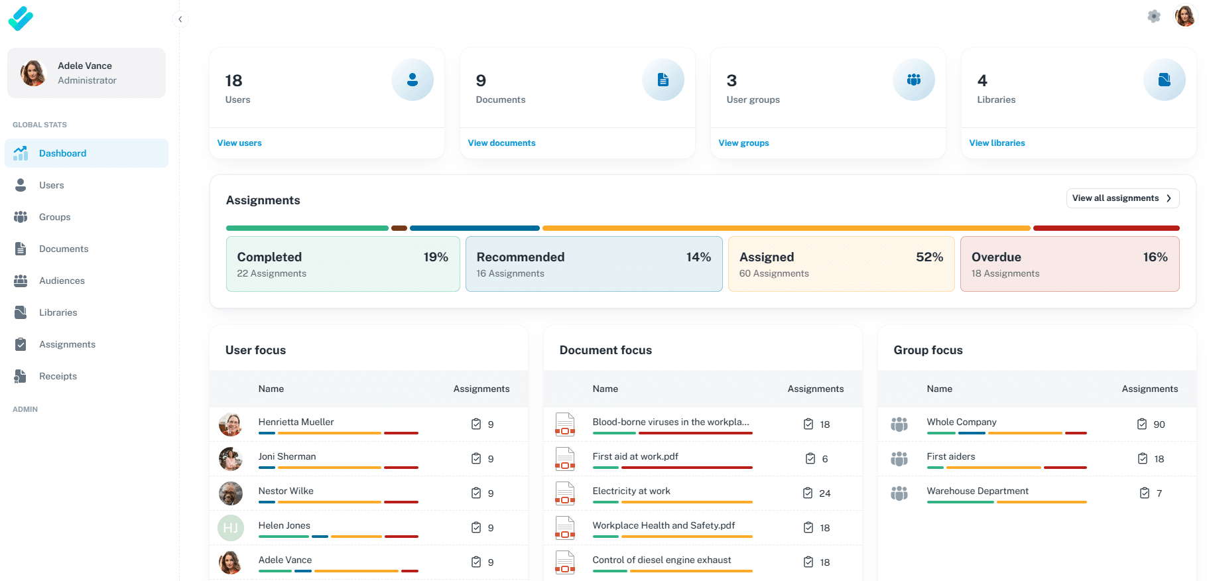Click the User groups card icon
This screenshot has height=581, width=1207.
pyautogui.click(x=913, y=80)
